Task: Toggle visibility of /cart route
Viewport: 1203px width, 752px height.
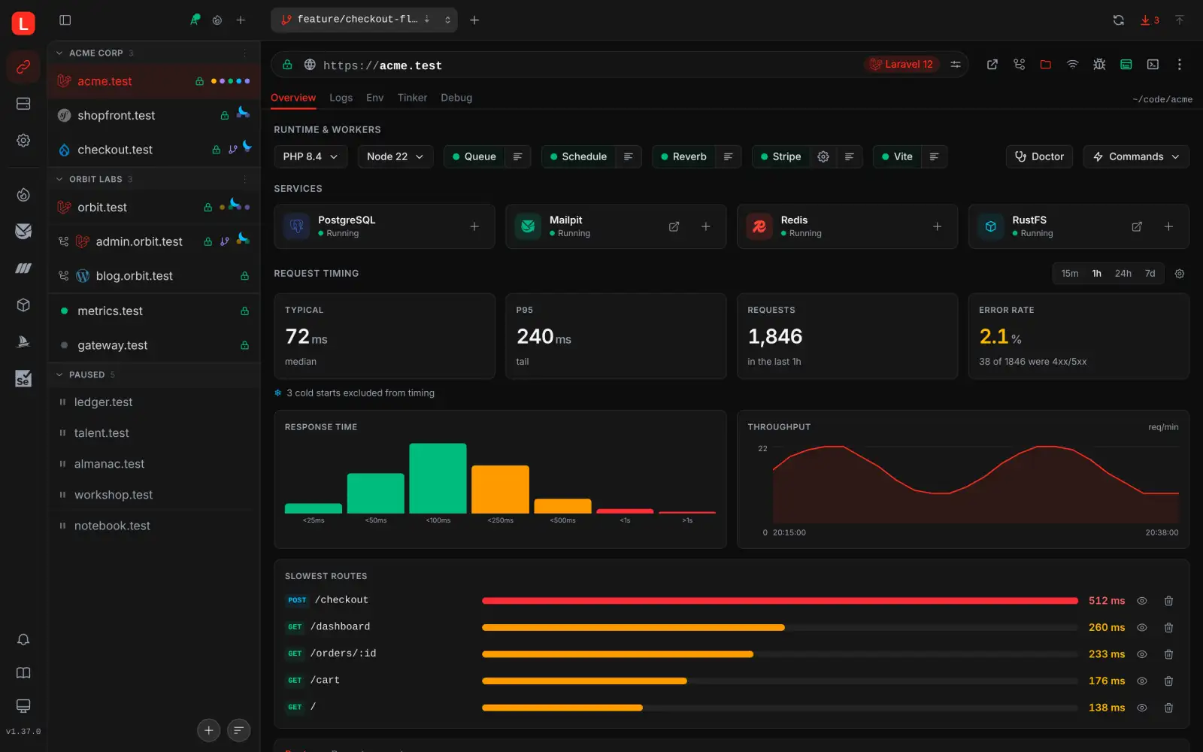Action: [1142, 681]
